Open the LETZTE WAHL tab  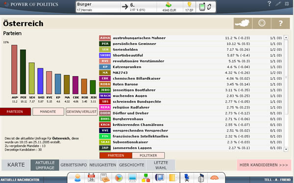161,165
